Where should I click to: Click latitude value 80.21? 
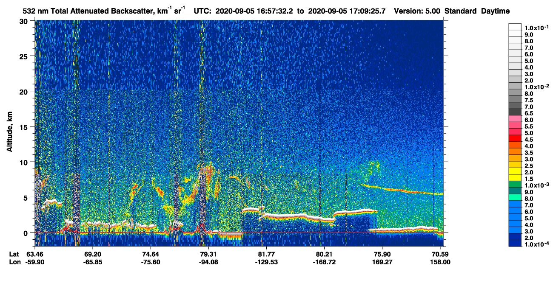click(324, 254)
